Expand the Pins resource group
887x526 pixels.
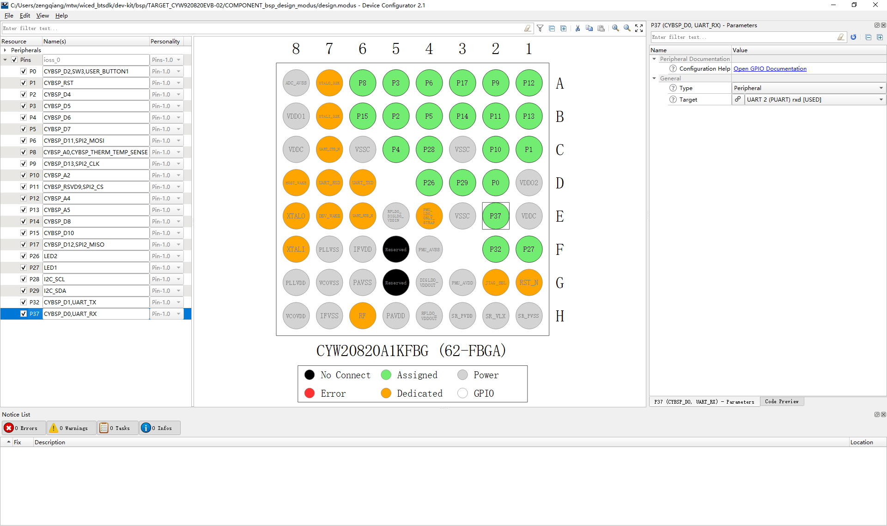pyautogui.click(x=6, y=60)
